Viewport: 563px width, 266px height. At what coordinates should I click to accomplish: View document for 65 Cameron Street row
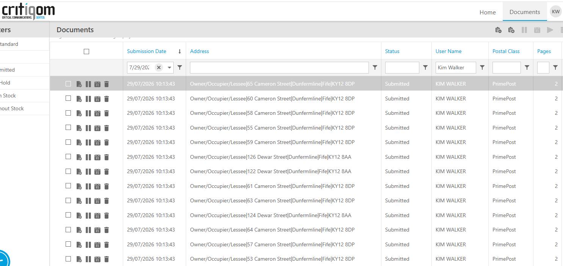(x=79, y=84)
